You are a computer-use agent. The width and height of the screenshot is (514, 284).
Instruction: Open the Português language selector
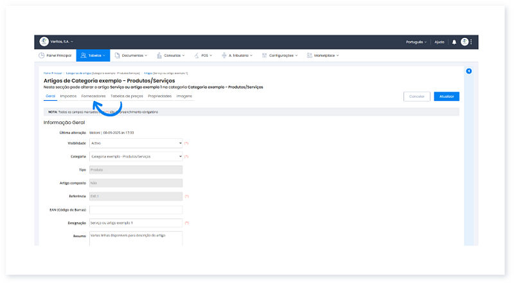coord(416,42)
